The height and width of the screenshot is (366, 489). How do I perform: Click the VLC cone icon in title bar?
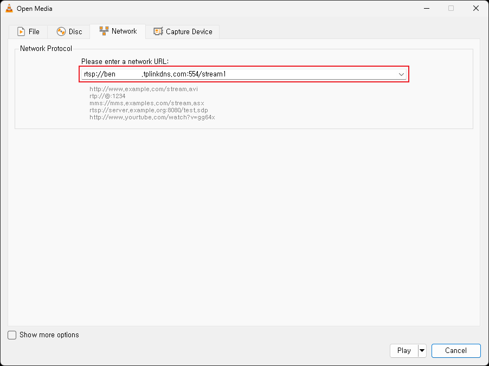pos(9,9)
